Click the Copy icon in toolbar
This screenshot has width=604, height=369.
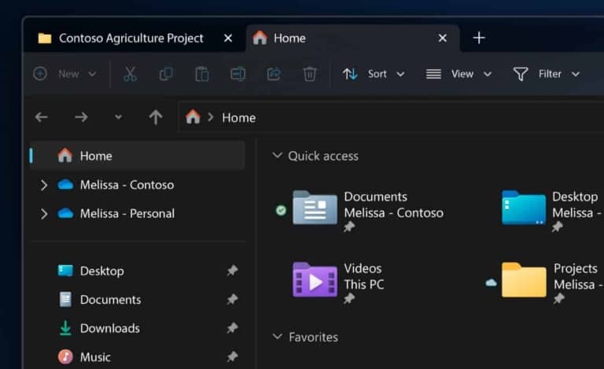click(x=166, y=74)
